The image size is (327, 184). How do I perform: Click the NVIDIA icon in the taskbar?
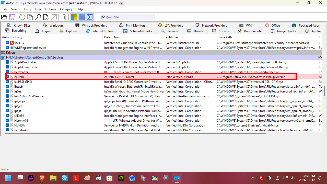point(121,178)
